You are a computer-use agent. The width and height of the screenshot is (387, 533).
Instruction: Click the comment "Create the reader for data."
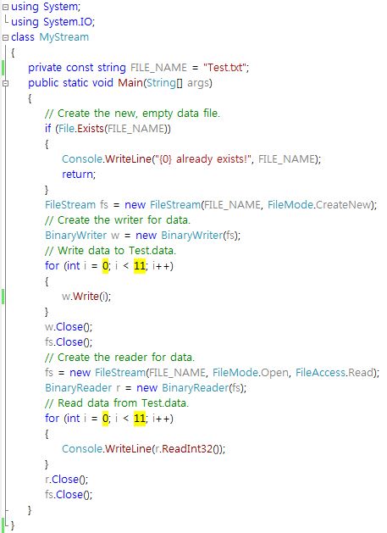coord(119,358)
